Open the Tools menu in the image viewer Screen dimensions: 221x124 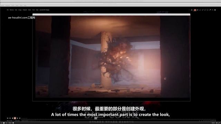click(x=33, y=10)
